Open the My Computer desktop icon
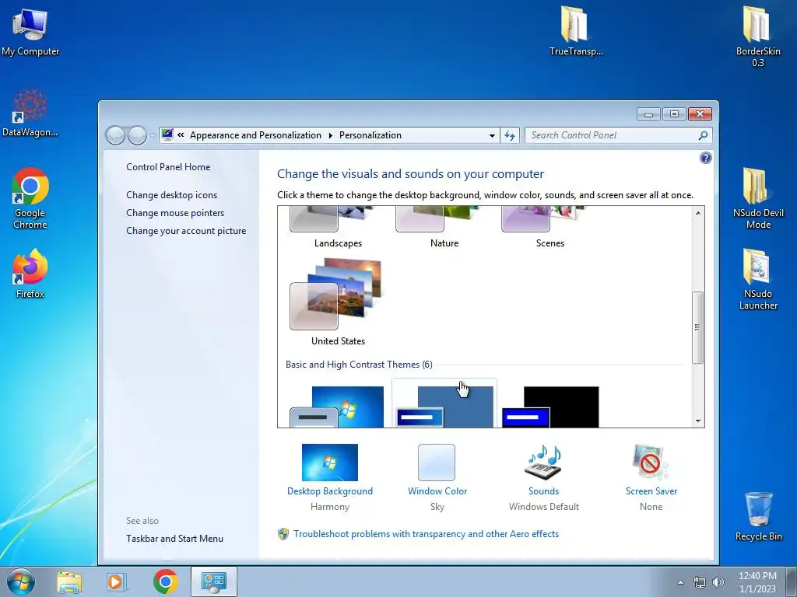Image resolution: width=797 pixels, height=597 pixels. (x=30, y=32)
